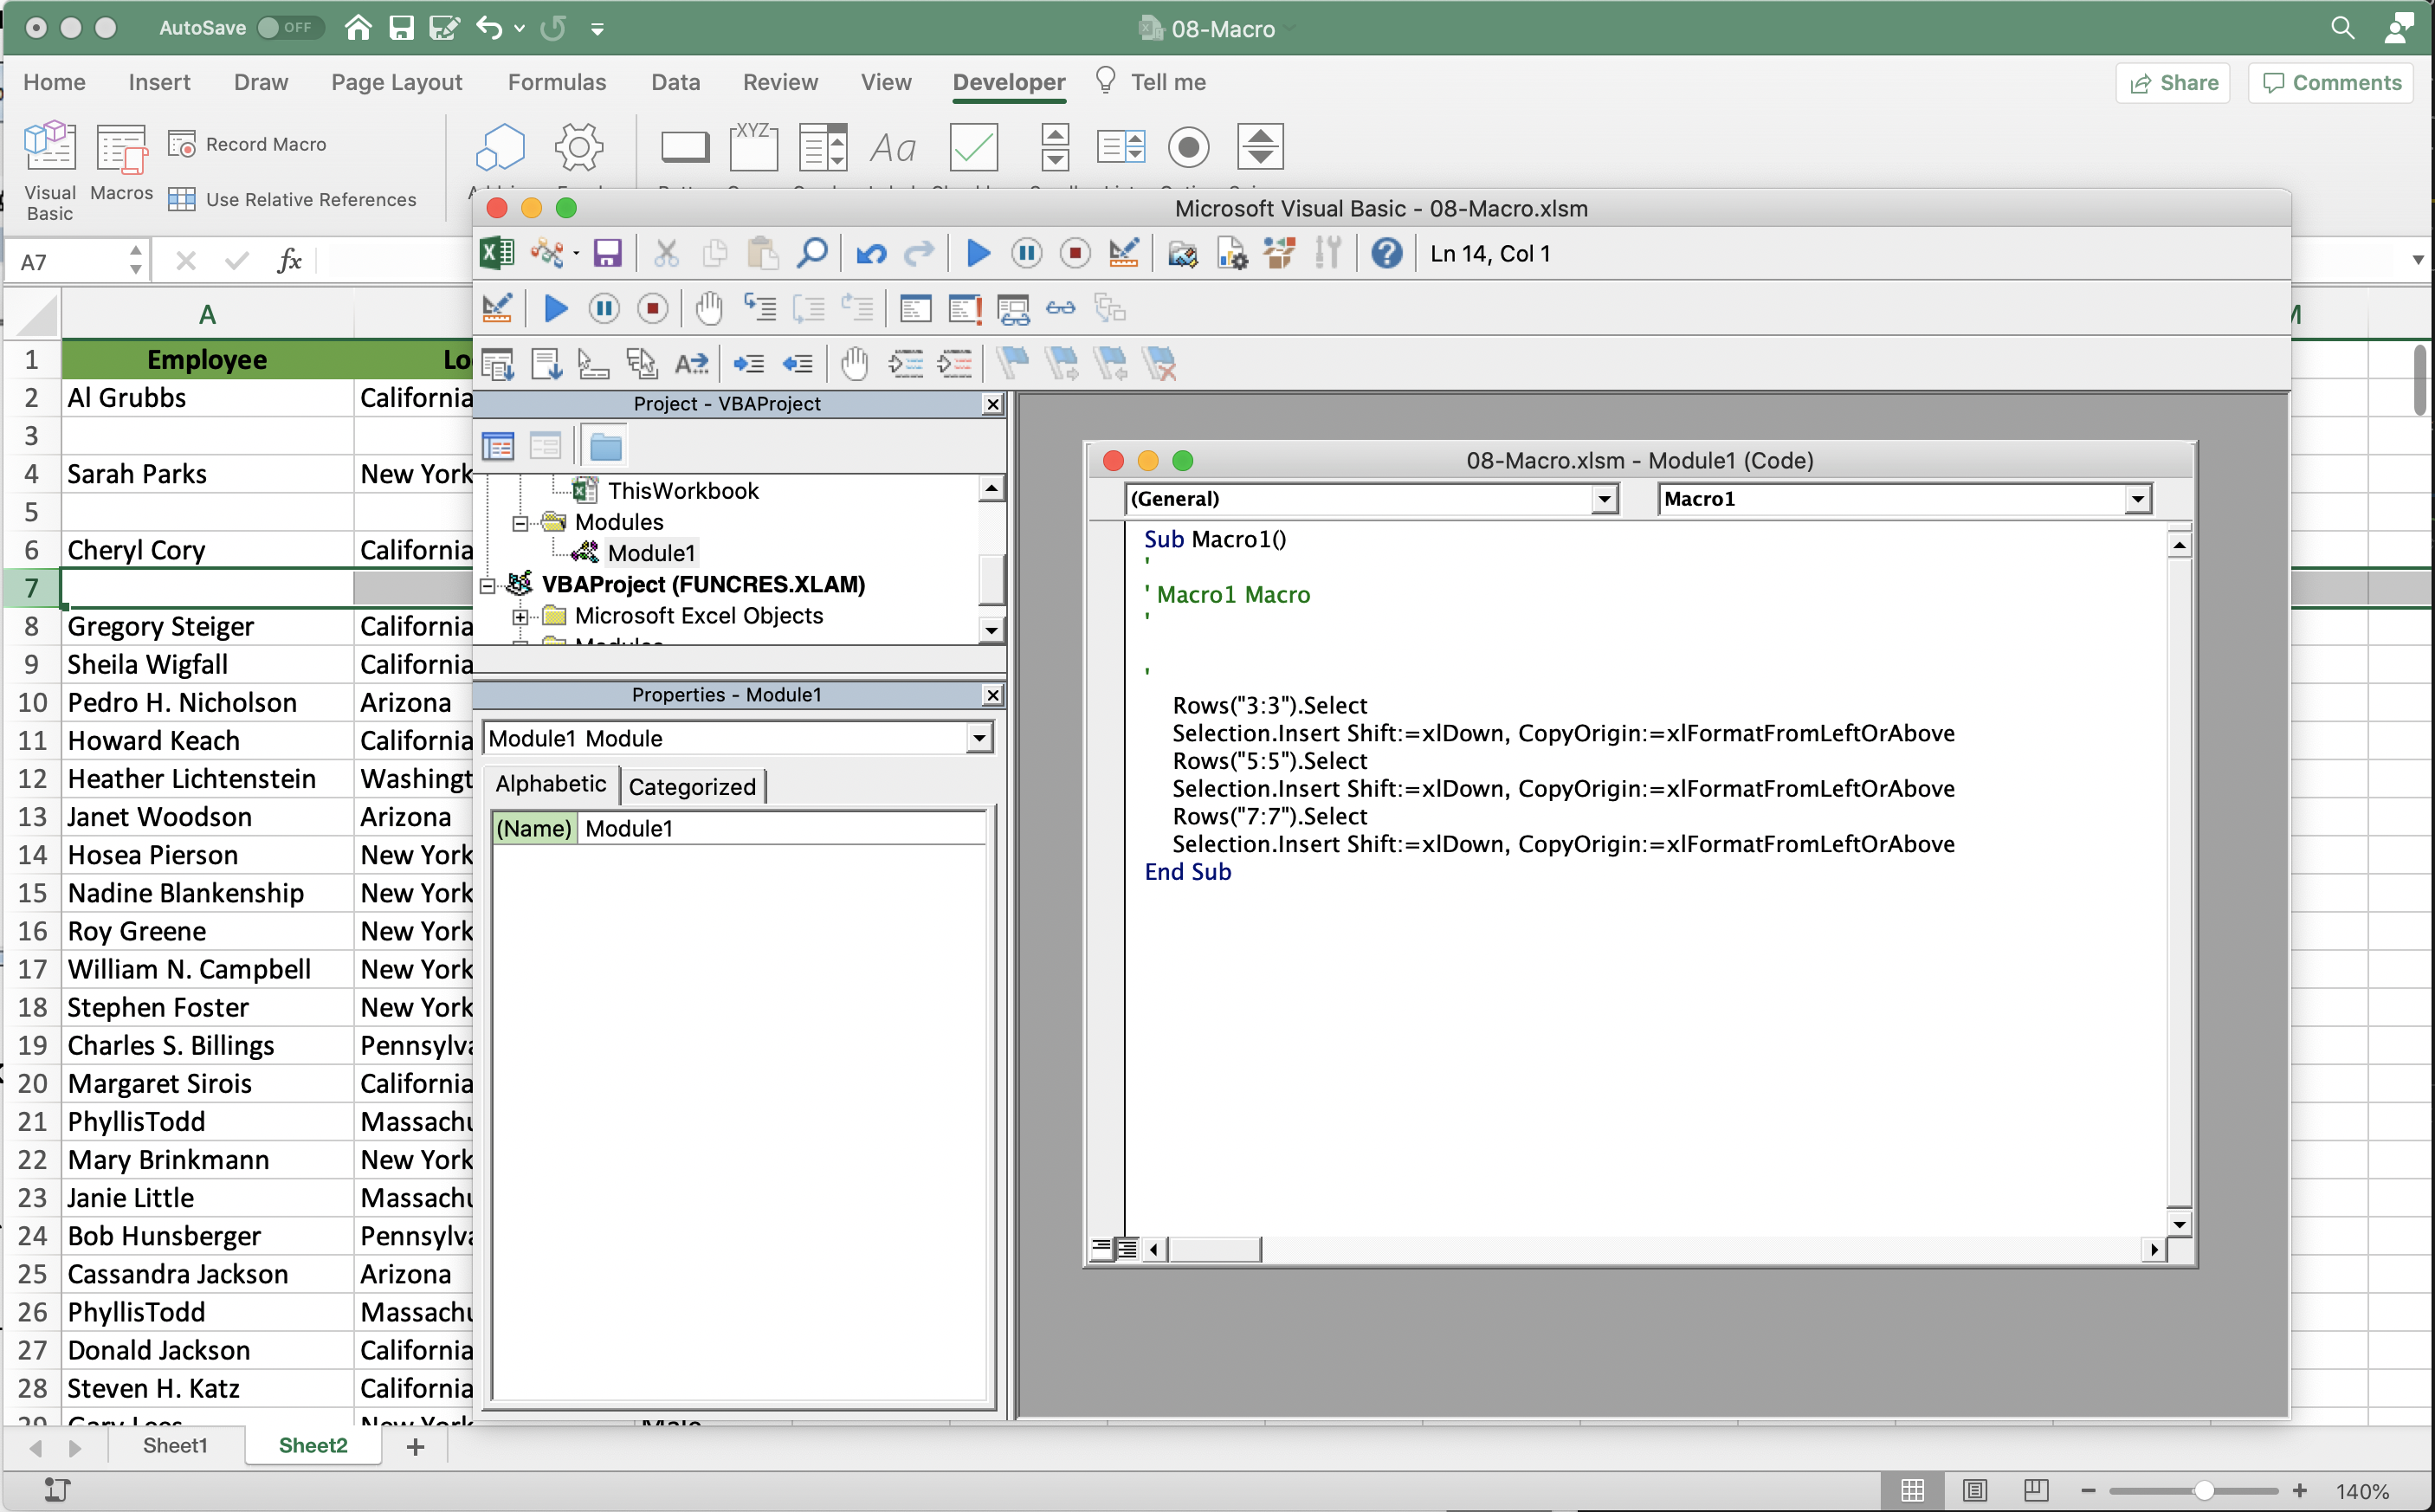This screenshot has width=2435, height=1512.
Task: Open the Object Browser icon
Action: click(1279, 254)
